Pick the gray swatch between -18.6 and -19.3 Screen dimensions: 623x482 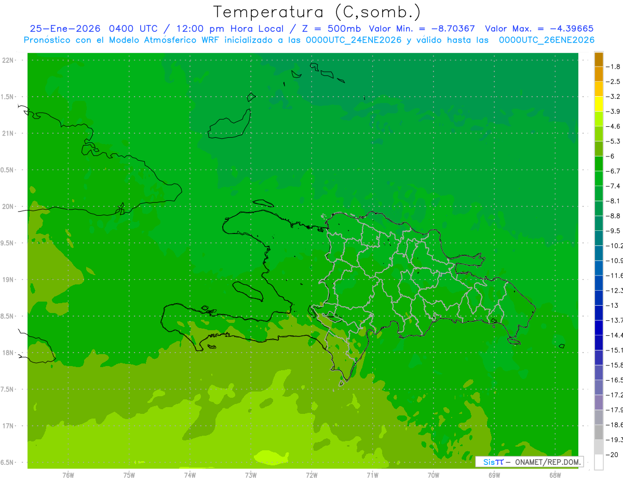coord(599,432)
